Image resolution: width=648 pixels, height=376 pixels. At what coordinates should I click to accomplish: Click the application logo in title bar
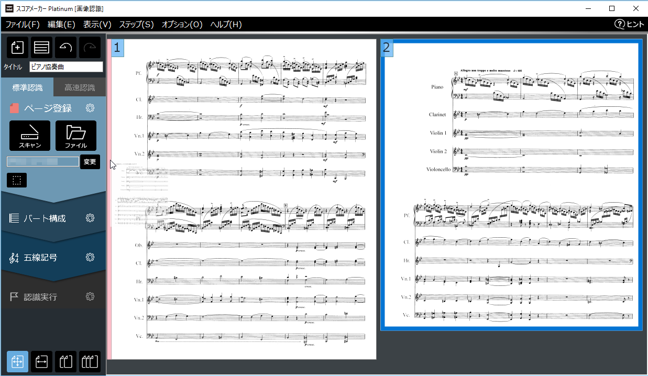click(x=9, y=8)
